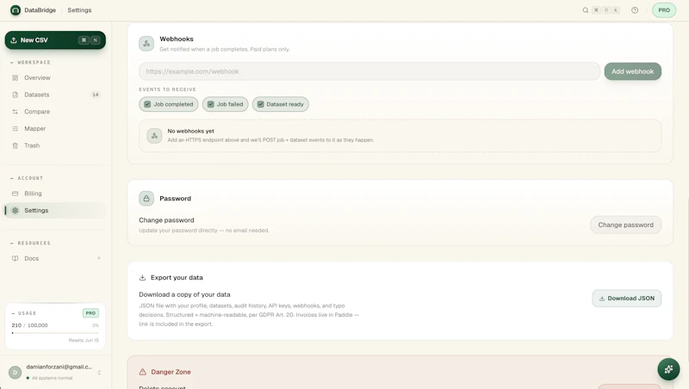Click the Datasets count badge 14
This screenshot has width=689, height=389.
coord(96,95)
